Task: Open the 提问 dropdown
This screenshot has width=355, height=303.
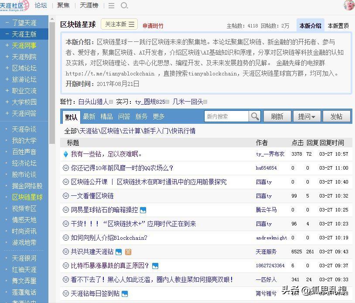Action: (x=308, y=116)
